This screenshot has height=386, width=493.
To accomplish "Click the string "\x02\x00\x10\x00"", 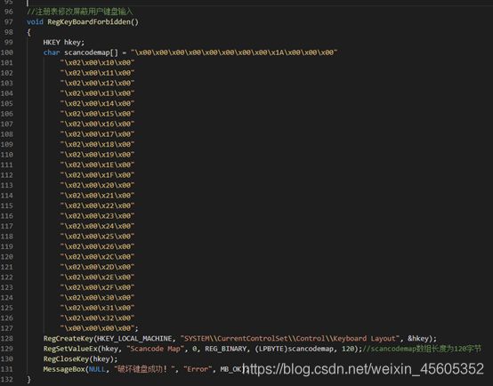I will pyautogui.click(x=98, y=63).
